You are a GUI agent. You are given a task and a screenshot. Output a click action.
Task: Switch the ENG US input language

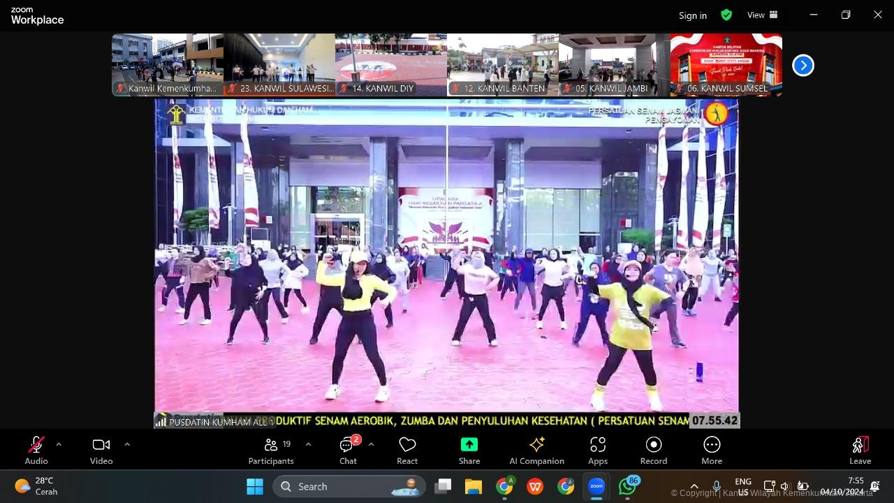click(x=743, y=486)
